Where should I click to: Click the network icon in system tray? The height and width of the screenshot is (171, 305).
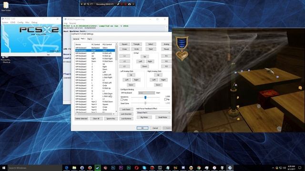tap(281, 168)
